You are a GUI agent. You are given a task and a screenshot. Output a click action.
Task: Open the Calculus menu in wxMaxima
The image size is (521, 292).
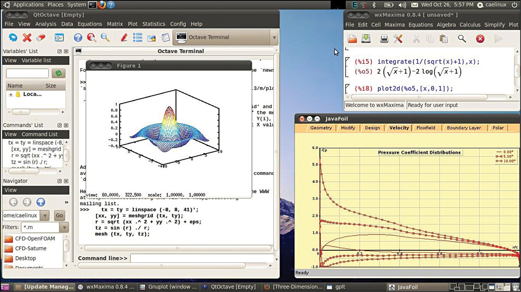pos(470,25)
